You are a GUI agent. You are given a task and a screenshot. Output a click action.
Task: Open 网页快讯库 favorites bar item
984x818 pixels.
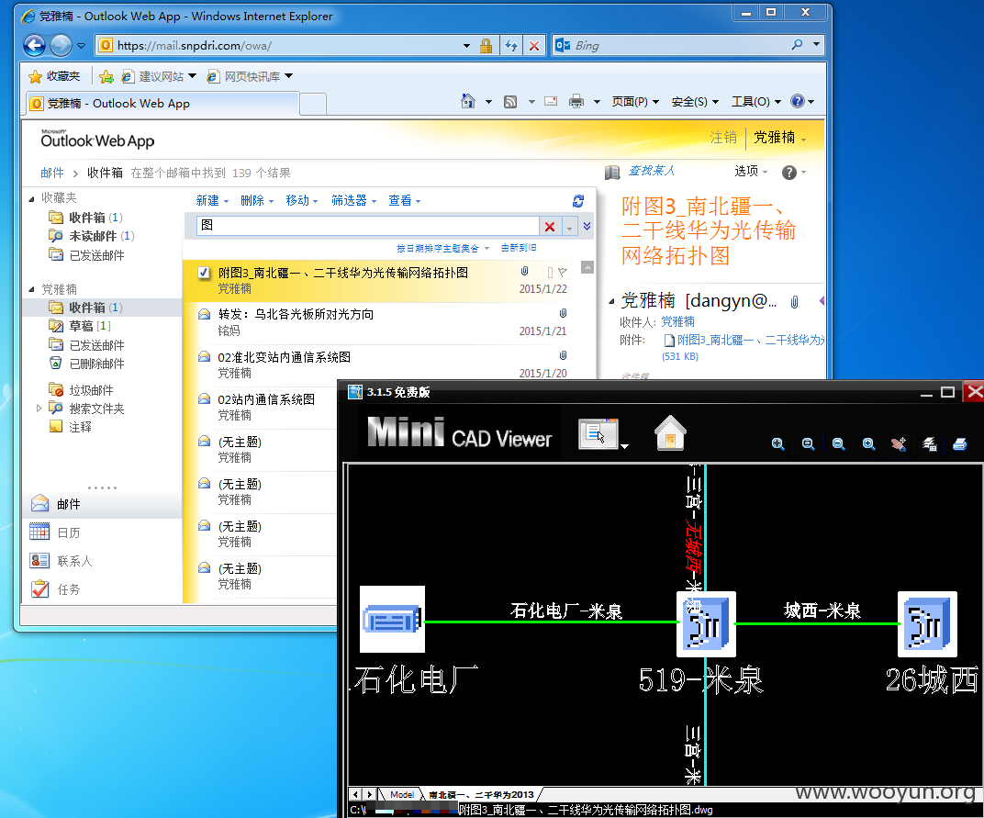click(x=250, y=76)
